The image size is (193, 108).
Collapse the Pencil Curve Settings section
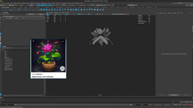tap(3, 16)
